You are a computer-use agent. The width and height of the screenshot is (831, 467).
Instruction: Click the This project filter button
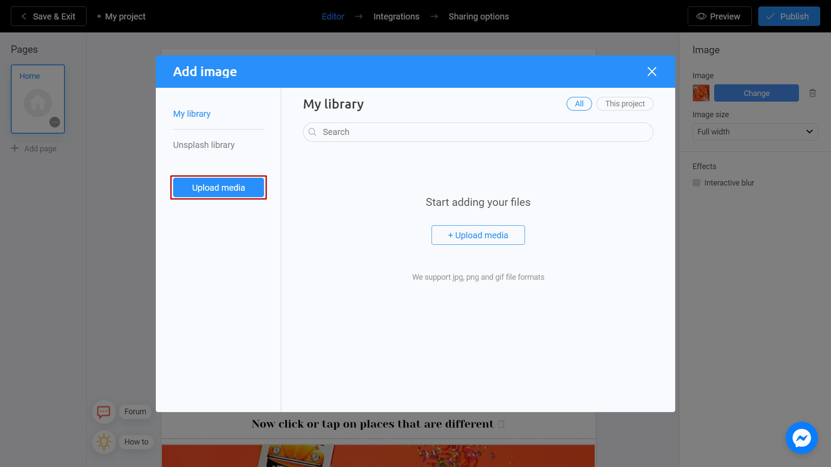point(625,103)
